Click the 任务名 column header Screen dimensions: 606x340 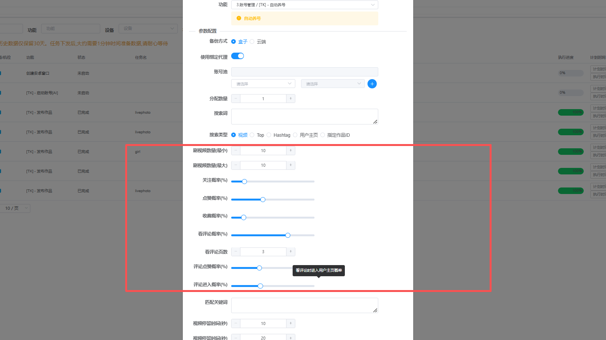pos(141,58)
